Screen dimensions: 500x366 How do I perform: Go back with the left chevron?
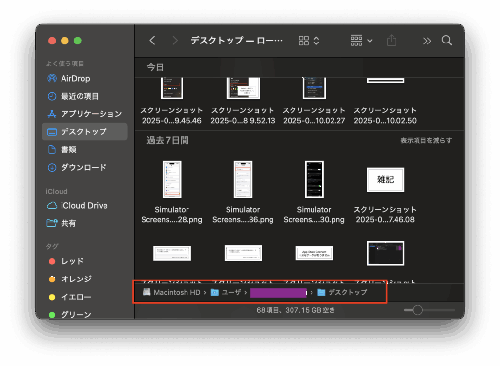pos(152,41)
